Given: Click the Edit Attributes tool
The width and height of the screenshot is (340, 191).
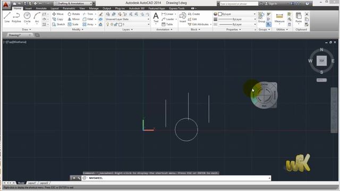Looking at the screenshot, I should click(x=198, y=24).
